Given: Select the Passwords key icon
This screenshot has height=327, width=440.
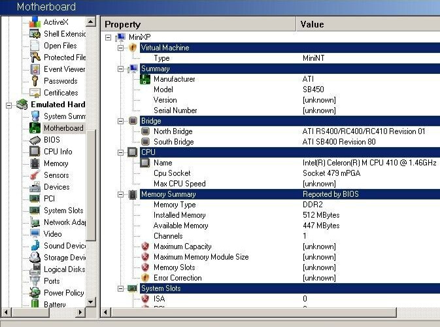Looking at the screenshot, I should coord(35,81).
